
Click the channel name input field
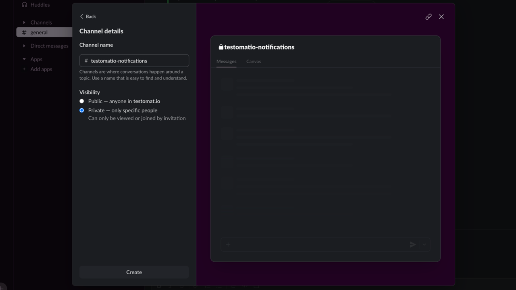coord(134,60)
